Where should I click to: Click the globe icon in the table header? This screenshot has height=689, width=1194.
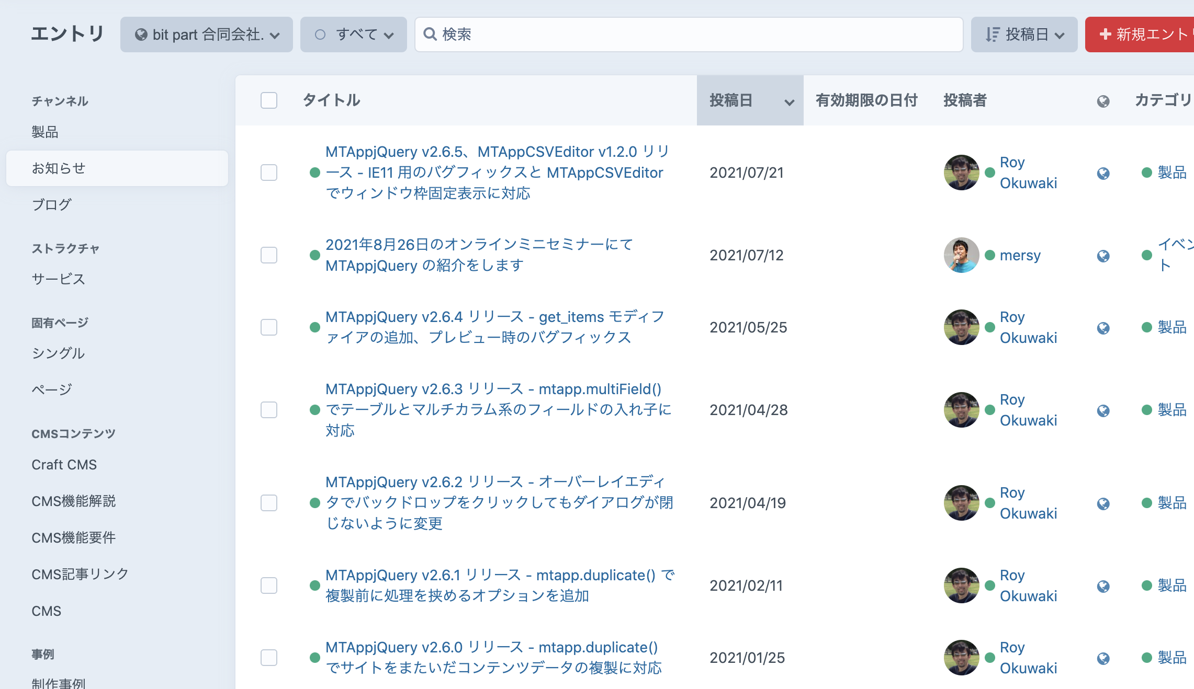pyautogui.click(x=1103, y=101)
